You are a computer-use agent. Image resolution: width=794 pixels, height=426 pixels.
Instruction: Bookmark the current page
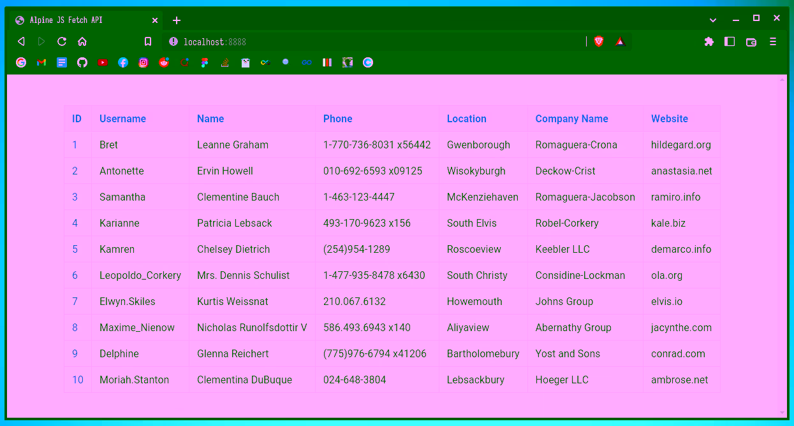(x=148, y=41)
